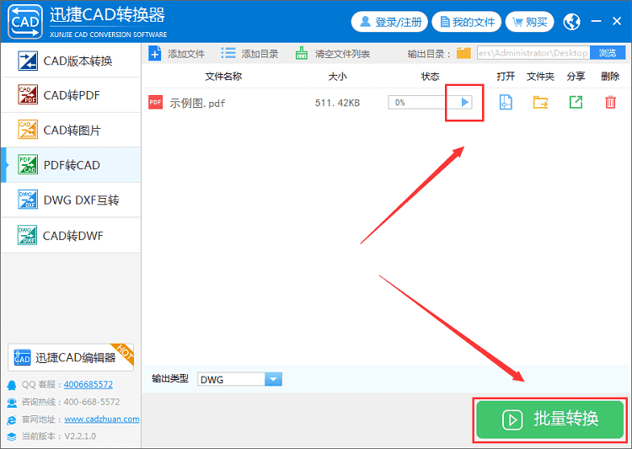Click the CAD版本转换 sidebar icon
Screen dimensions: 632x449
[28, 61]
